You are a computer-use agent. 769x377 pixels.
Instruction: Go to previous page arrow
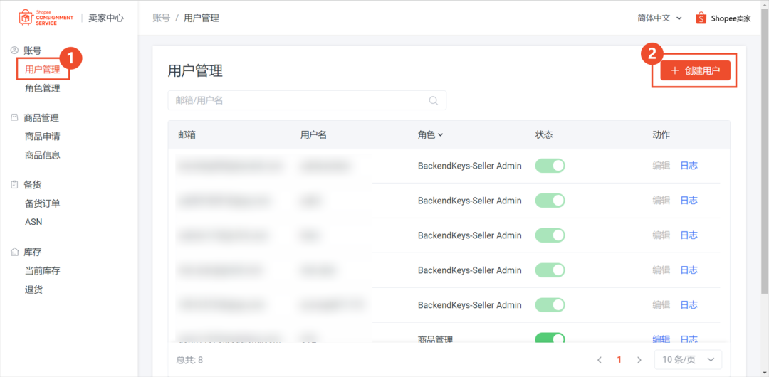[600, 360]
